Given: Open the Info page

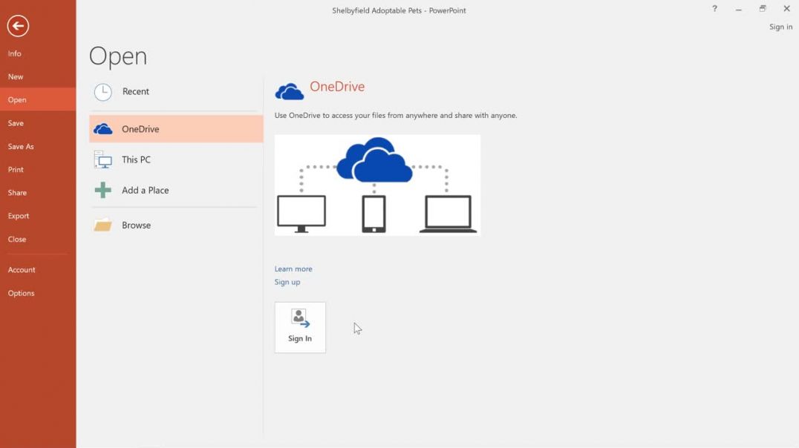Looking at the screenshot, I should 38,53.
